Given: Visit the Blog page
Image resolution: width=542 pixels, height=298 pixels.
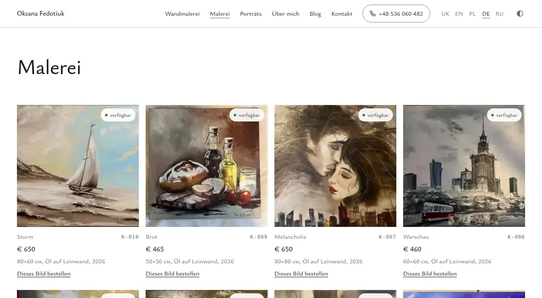Looking at the screenshot, I should [x=315, y=14].
